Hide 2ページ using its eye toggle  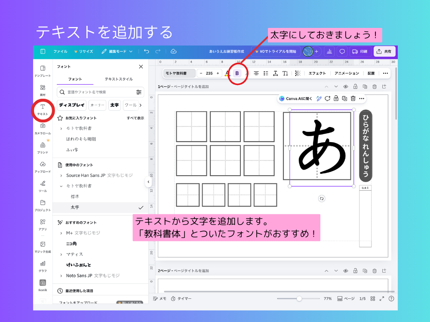[x=347, y=270]
